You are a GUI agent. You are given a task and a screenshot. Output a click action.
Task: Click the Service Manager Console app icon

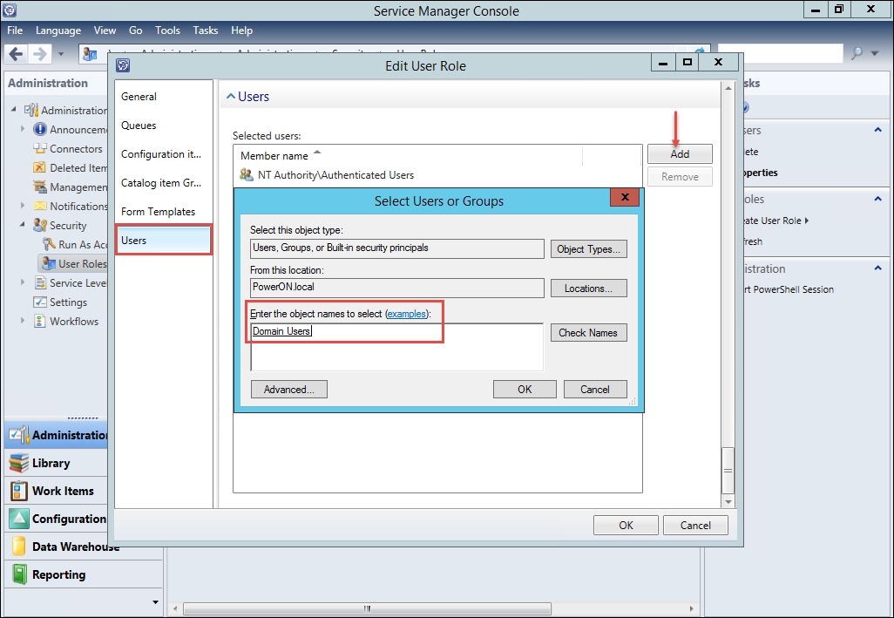click(9, 9)
